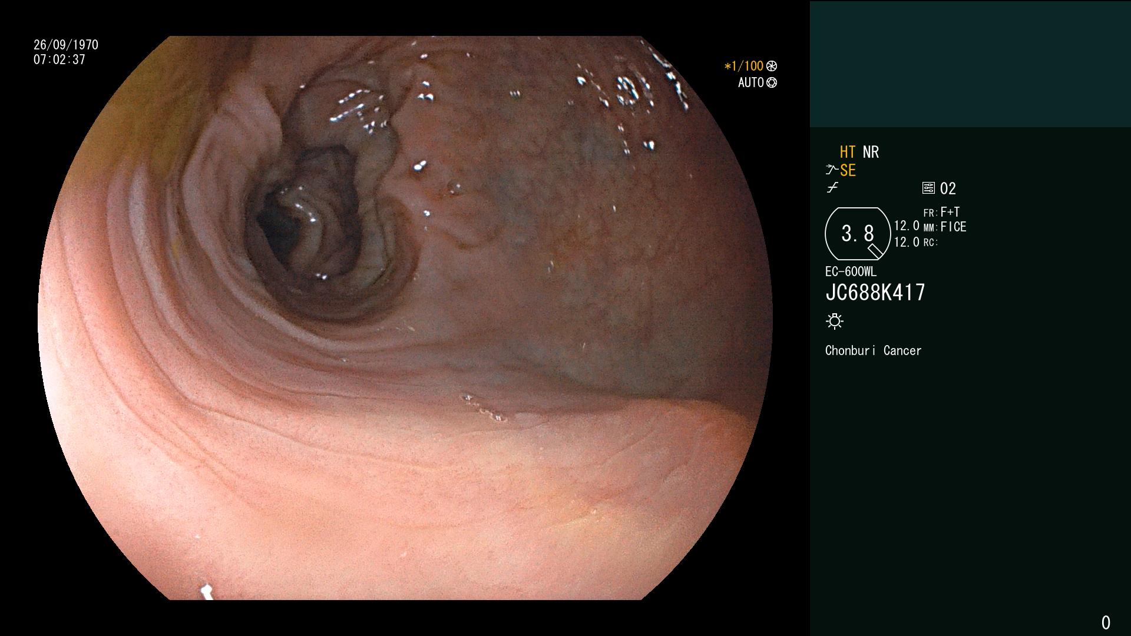Click the image counter 0 at bottom right

(1106, 622)
